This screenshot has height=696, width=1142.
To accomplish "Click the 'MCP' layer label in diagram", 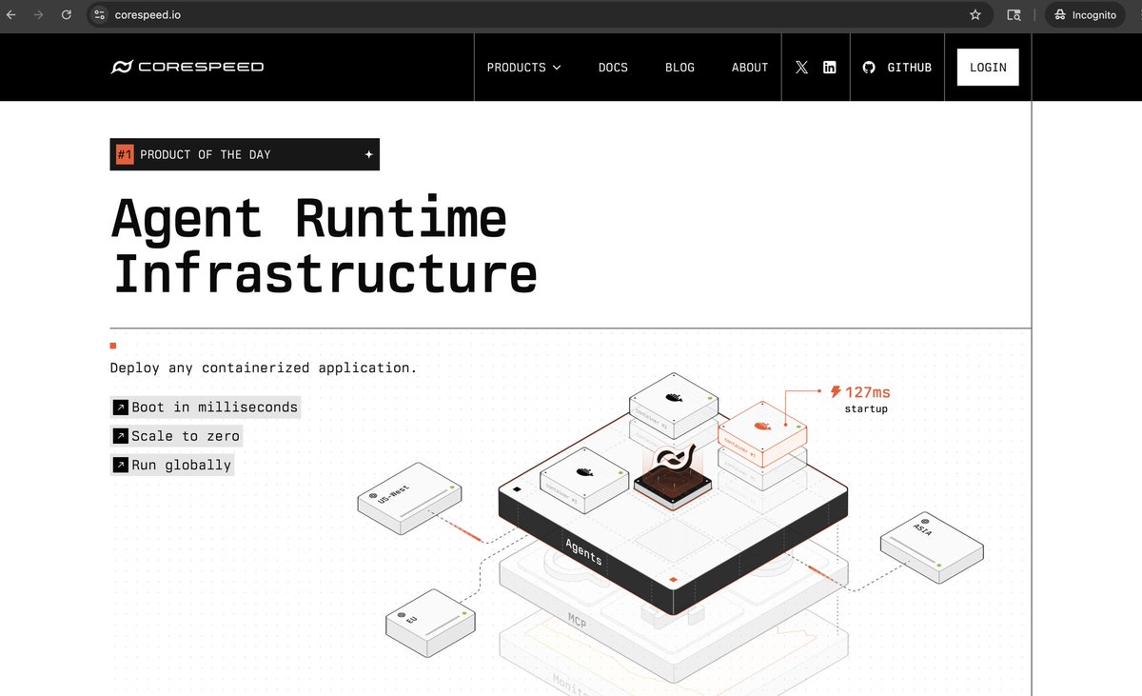I will 578,622.
